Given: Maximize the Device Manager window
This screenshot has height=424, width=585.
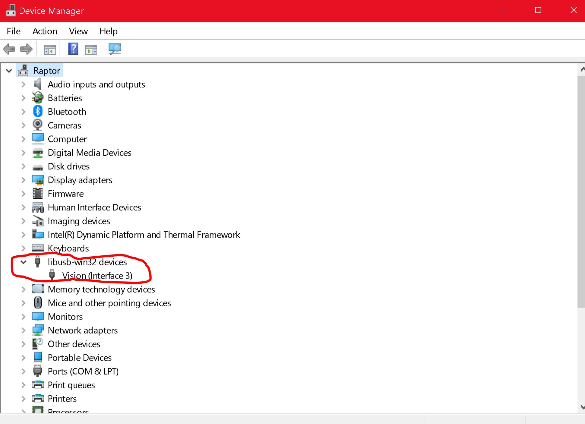Looking at the screenshot, I should tap(538, 10).
